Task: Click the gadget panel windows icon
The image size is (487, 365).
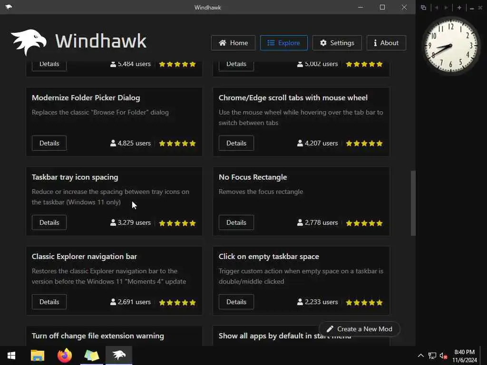Action: pos(423,8)
